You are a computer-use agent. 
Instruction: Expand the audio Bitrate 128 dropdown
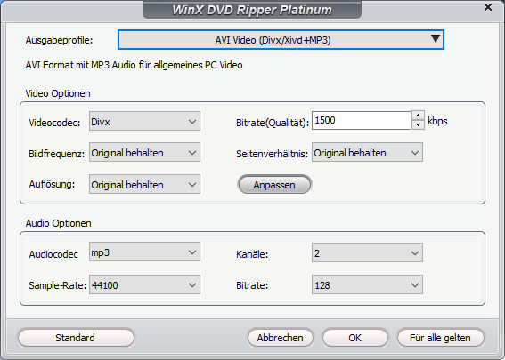[367, 284]
